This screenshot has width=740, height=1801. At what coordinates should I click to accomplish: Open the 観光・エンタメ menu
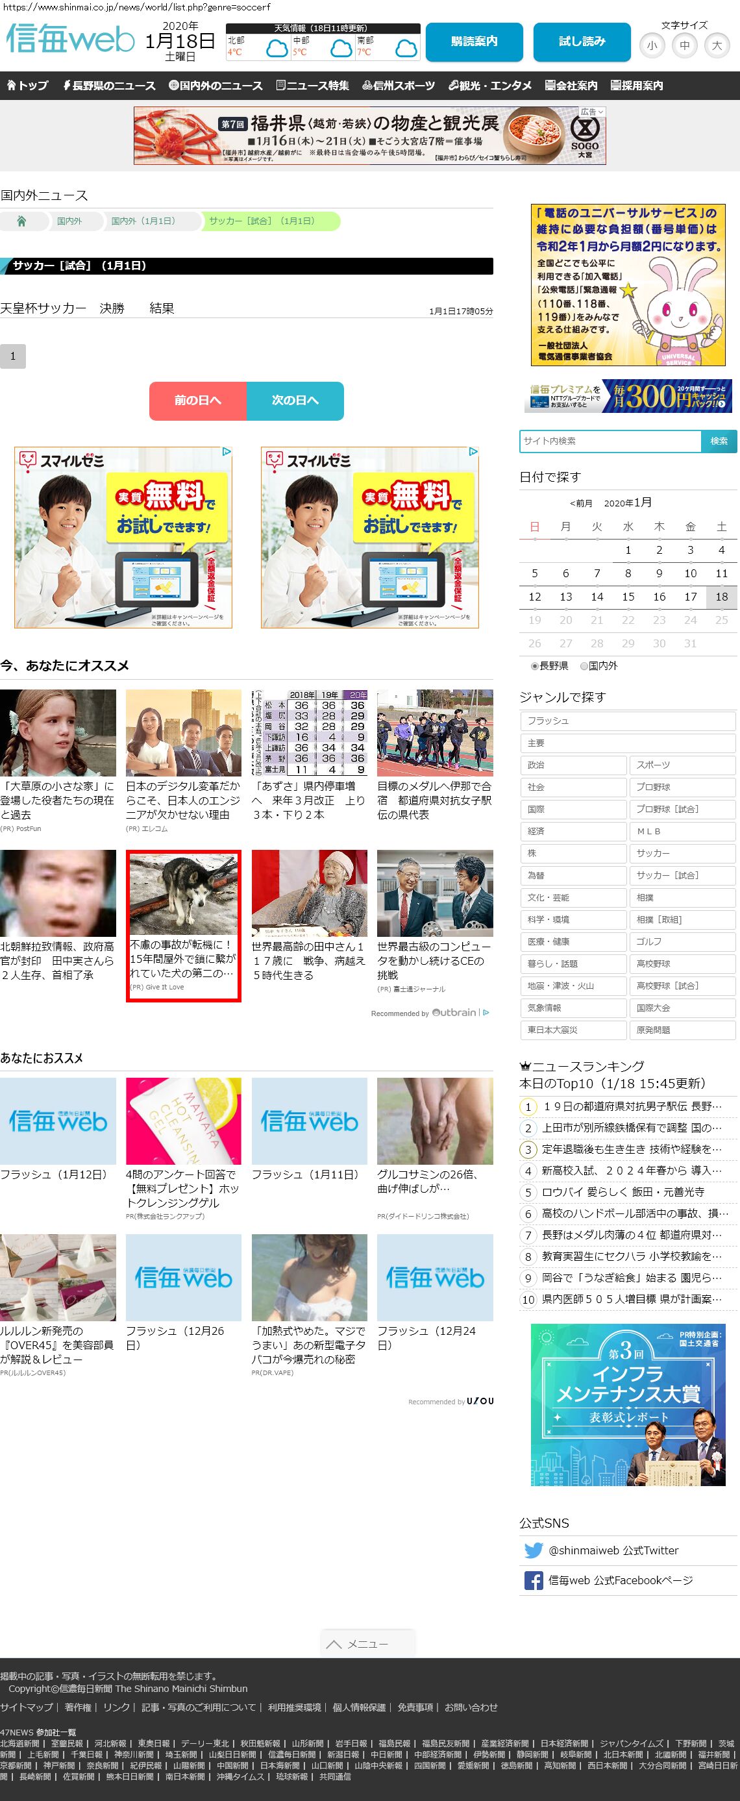pos(490,85)
